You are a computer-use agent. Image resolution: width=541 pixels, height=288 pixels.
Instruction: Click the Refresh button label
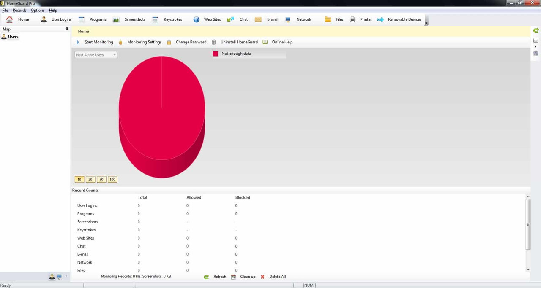[220, 277]
